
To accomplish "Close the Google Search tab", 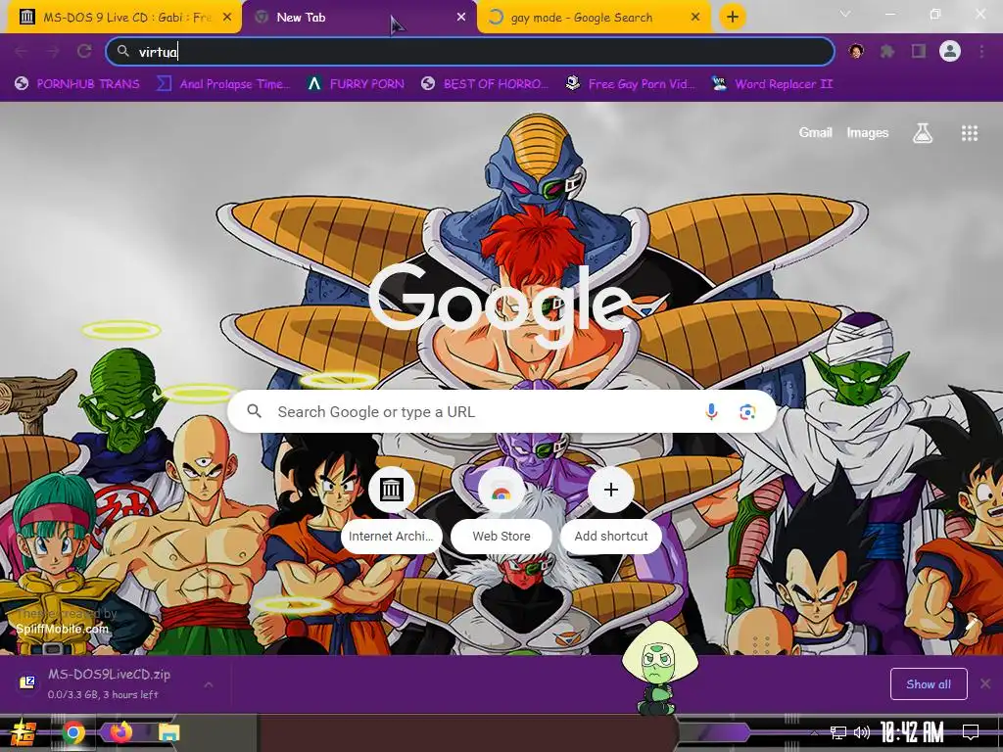I will (695, 18).
